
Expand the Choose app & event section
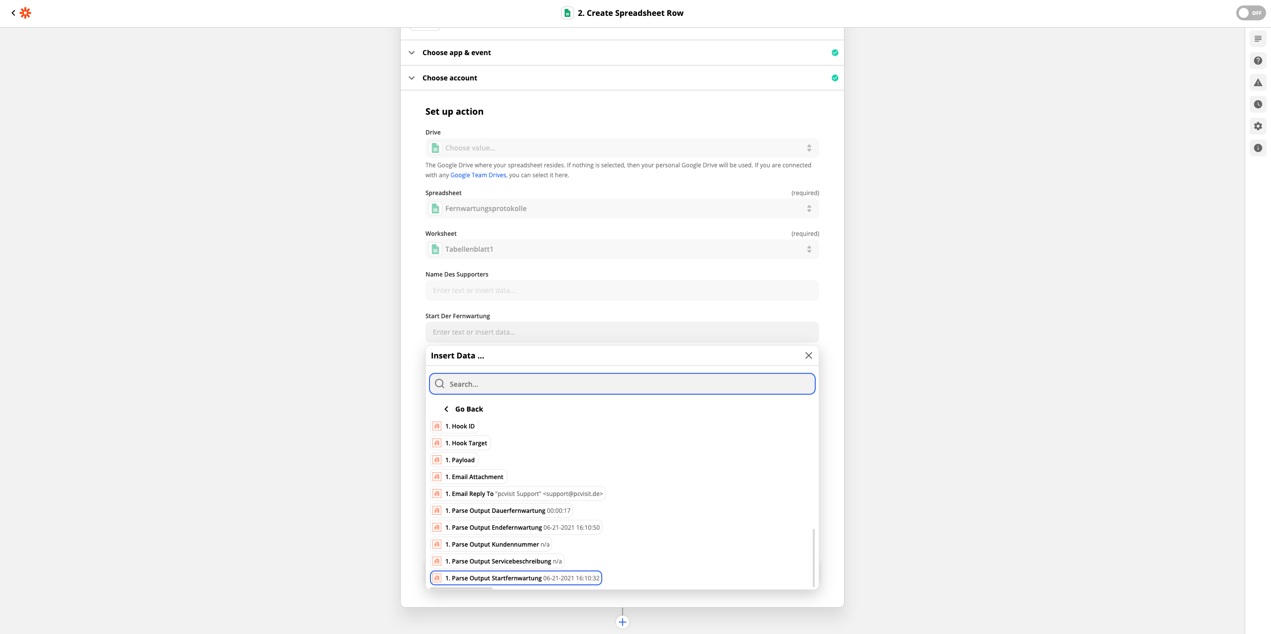click(x=456, y=53)
